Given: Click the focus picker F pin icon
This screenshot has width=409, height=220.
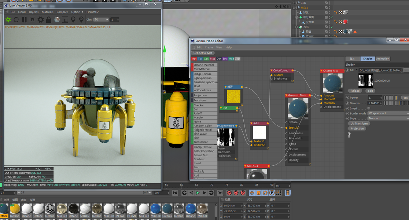Looking at the screenshot, I should (73, 19).
